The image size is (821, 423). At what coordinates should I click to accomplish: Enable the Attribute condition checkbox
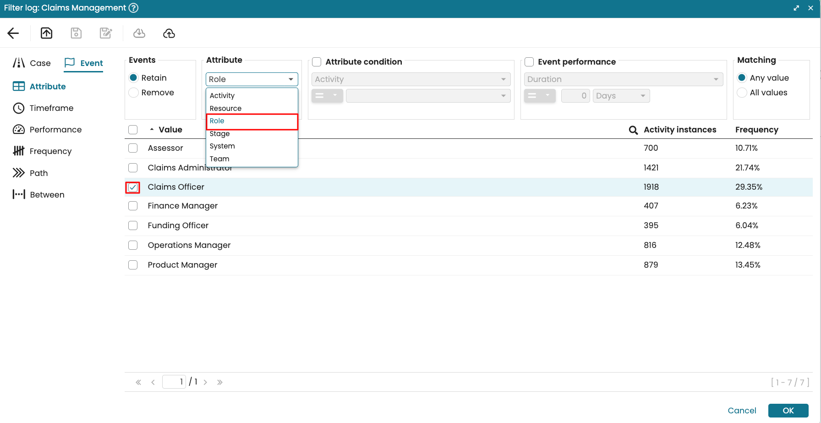coord(317,62)
